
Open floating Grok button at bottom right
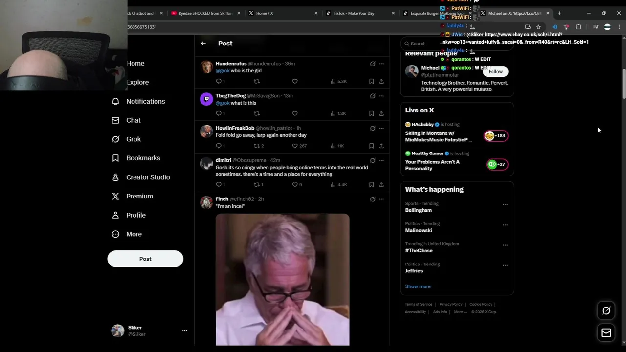(x=606, y=310)
